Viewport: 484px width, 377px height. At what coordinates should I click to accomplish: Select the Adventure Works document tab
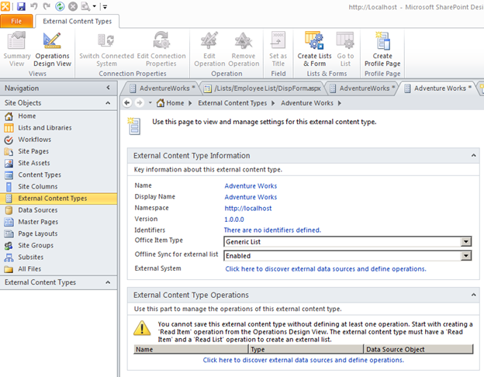point(437,88)
